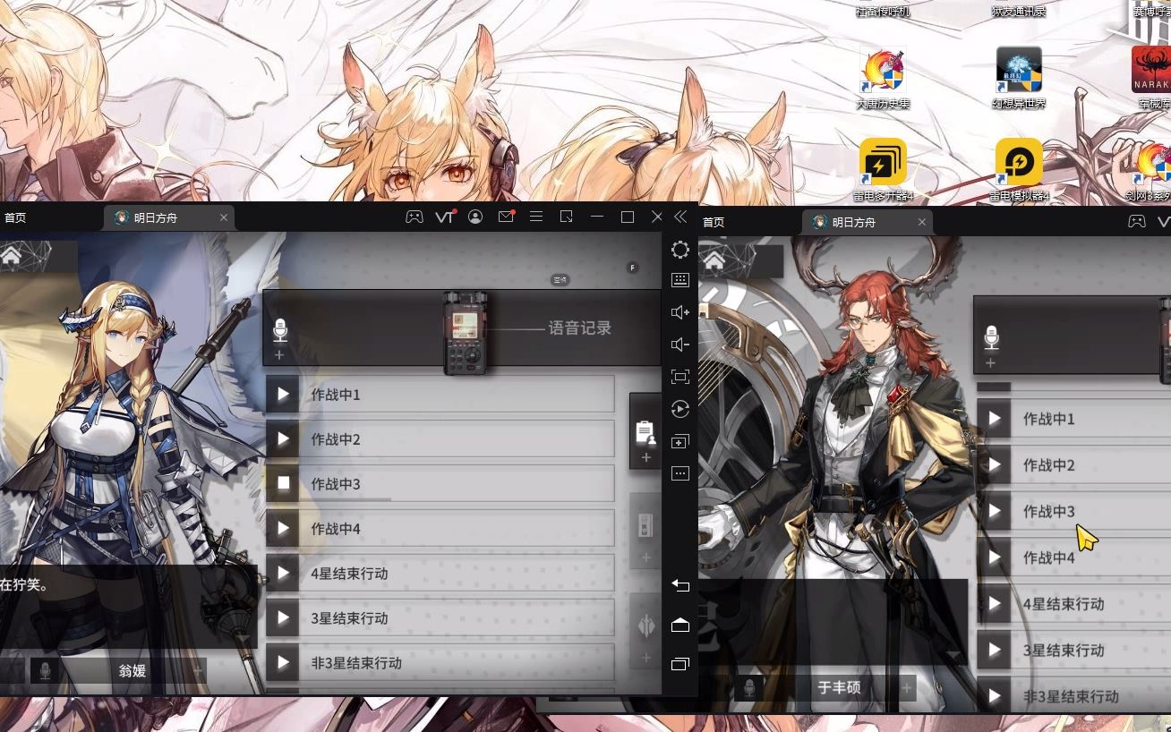The width and height of the screenshot is (1171, 732).
Task: Close the 明日方舟 tab in right emulator
Action: point(922,222)
